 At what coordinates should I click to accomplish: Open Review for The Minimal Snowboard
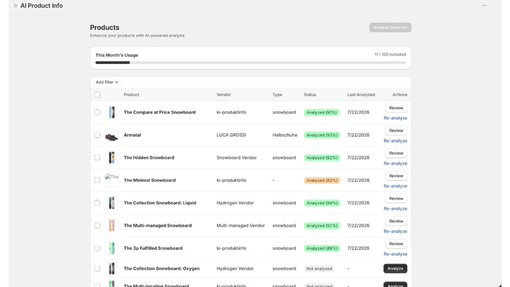(396, 176)
